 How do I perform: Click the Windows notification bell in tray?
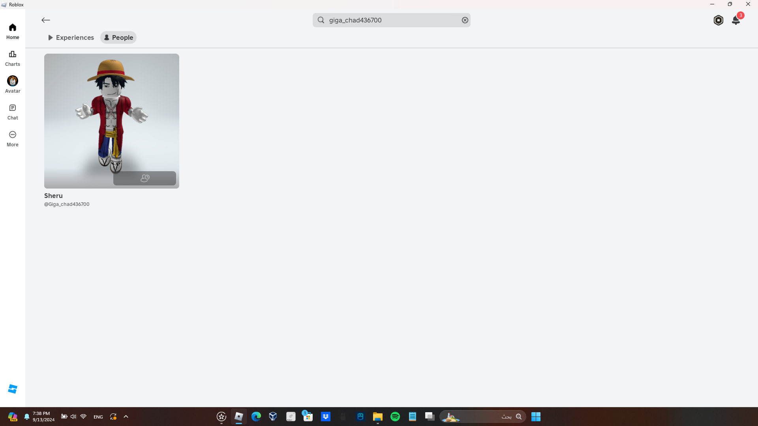pyautogui.click(x=27, y=417)
